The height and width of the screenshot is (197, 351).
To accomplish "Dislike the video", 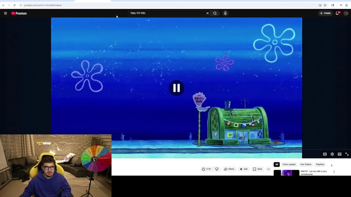I will [x=217, y=169].
